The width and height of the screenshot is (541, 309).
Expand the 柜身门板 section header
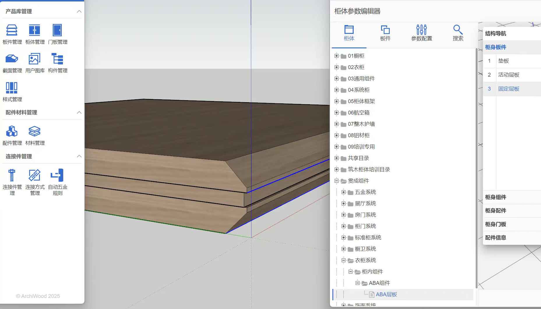tap(496, 224)
